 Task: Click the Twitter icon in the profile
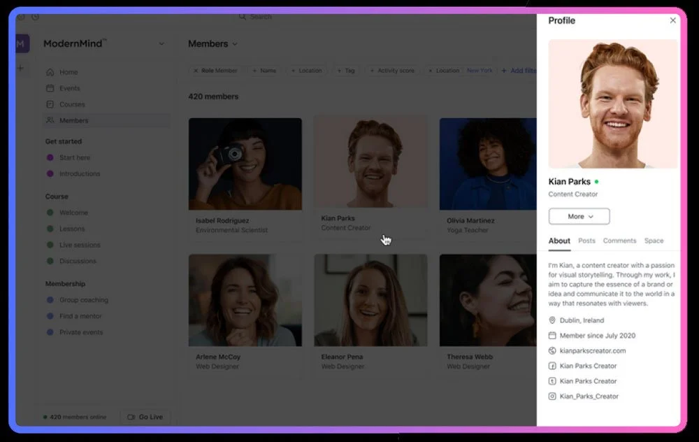[552, 381]
